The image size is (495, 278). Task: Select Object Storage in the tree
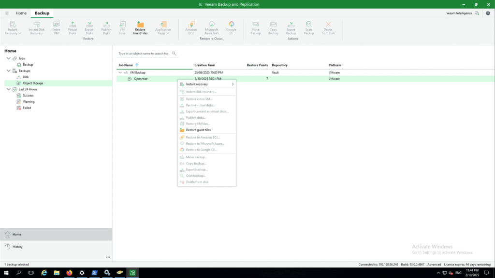(33, 83)
